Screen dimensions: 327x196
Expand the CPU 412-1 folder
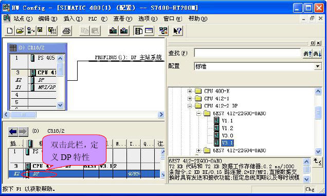tap(190, 99)
